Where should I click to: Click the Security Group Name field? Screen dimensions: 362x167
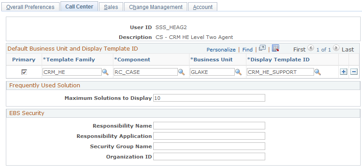coord(209,146)
